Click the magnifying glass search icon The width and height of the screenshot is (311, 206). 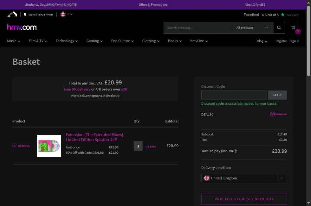(279, 28)
